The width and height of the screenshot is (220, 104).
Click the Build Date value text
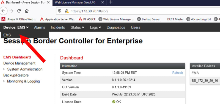click(x=134, y=94)
